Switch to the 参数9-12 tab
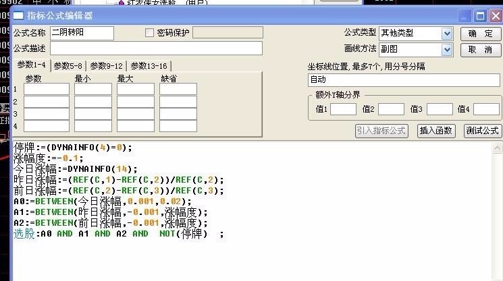The width and height of the screenshot is (503, 281). 107,66
